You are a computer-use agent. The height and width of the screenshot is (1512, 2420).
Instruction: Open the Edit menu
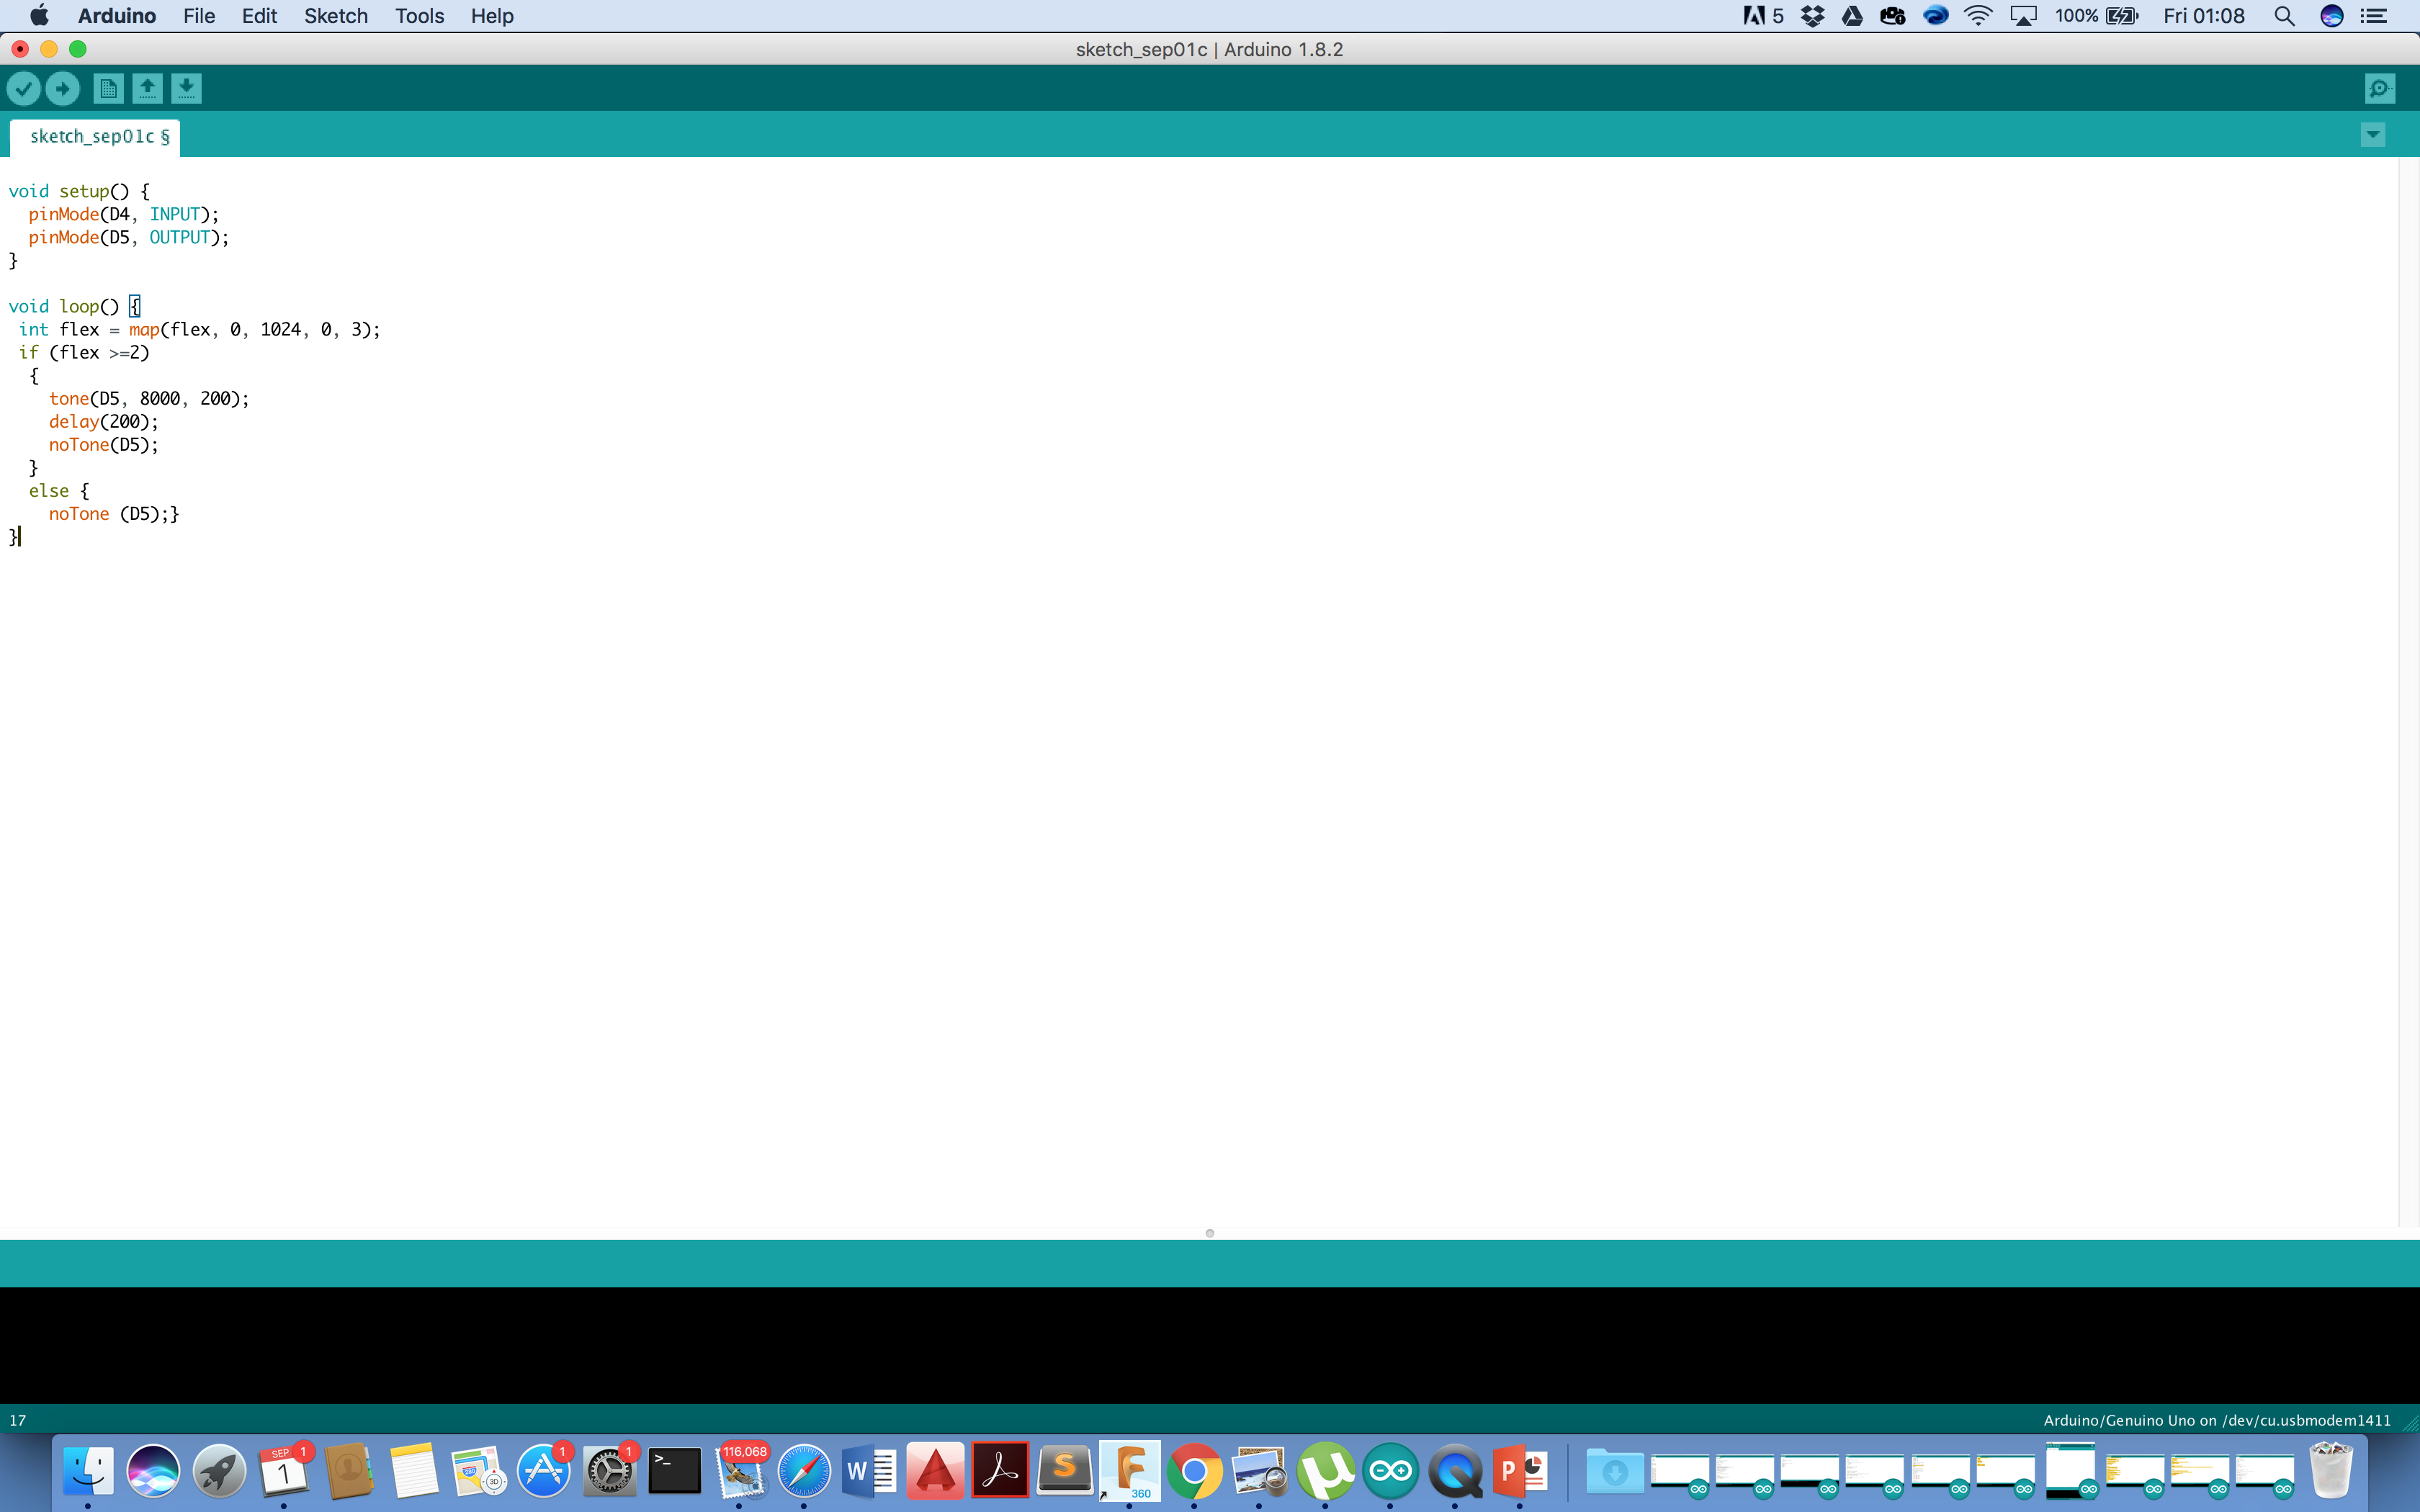click(x=259, y=16)
